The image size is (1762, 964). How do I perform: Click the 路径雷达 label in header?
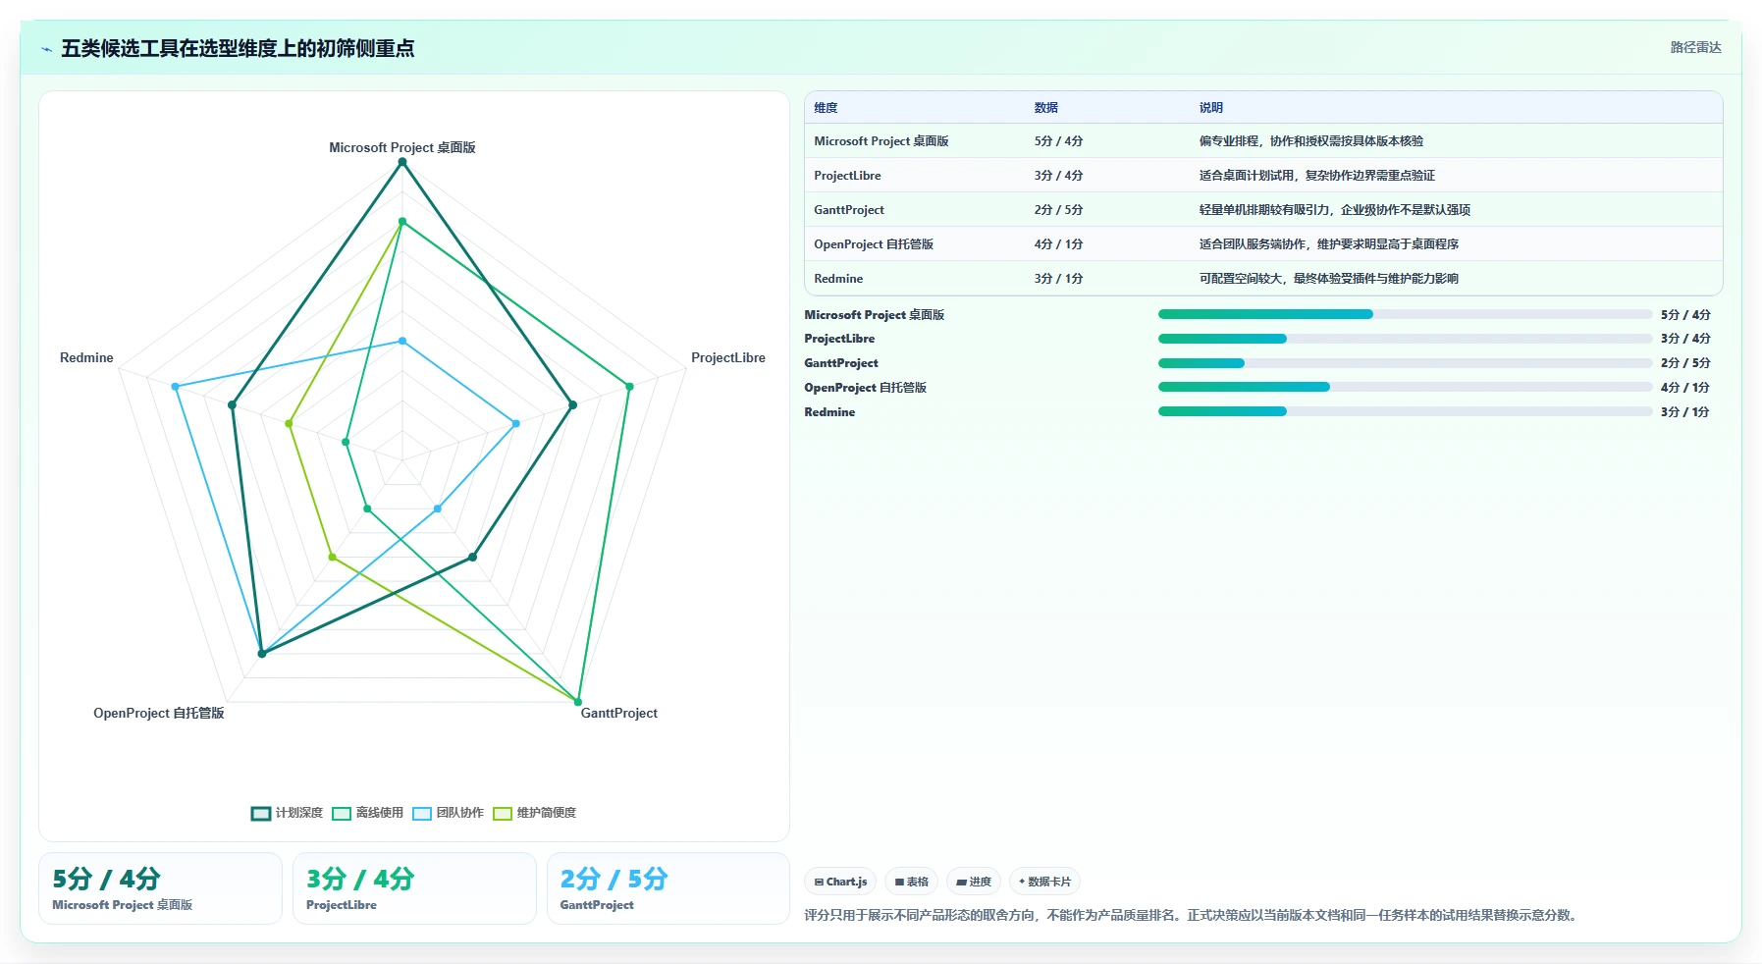[1695, 47]
